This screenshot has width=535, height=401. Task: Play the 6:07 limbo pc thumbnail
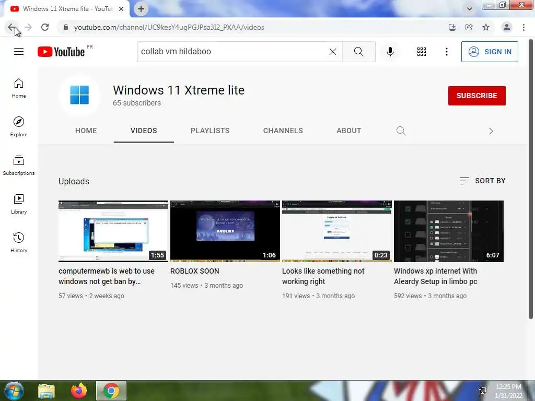pyautogui.click(x=449, y=231)
